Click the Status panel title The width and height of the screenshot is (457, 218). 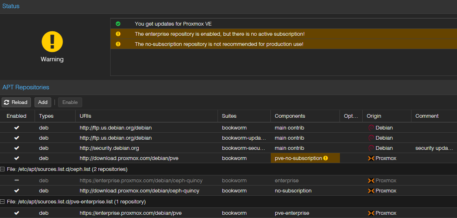tap(11, 6)
